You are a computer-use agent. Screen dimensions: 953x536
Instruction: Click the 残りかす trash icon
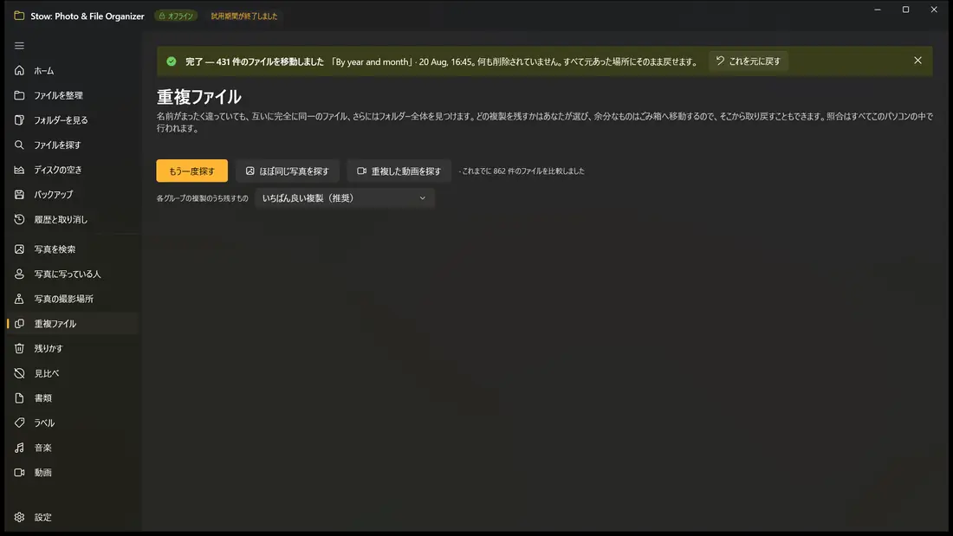(x=19, y=348)
